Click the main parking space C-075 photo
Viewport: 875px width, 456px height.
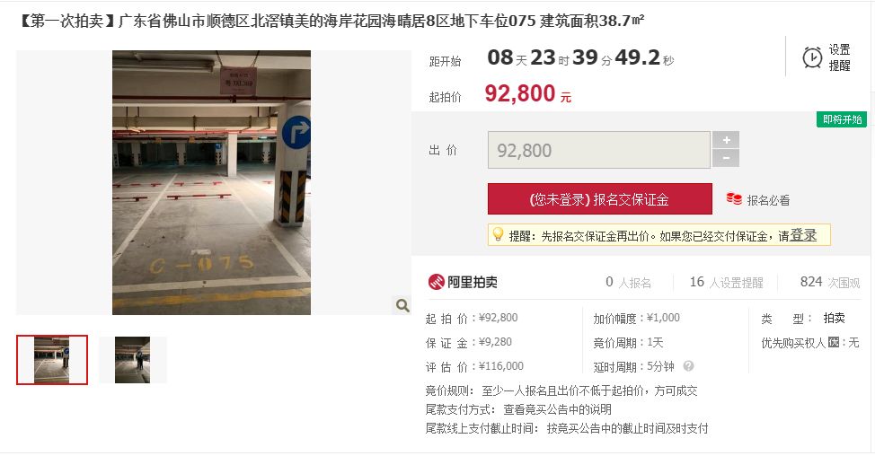tap(211, 183)
